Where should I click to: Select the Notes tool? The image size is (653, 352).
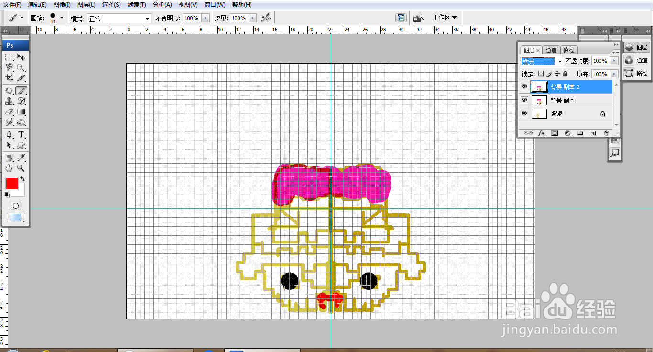pyautogui.click(x=9, y=157)
